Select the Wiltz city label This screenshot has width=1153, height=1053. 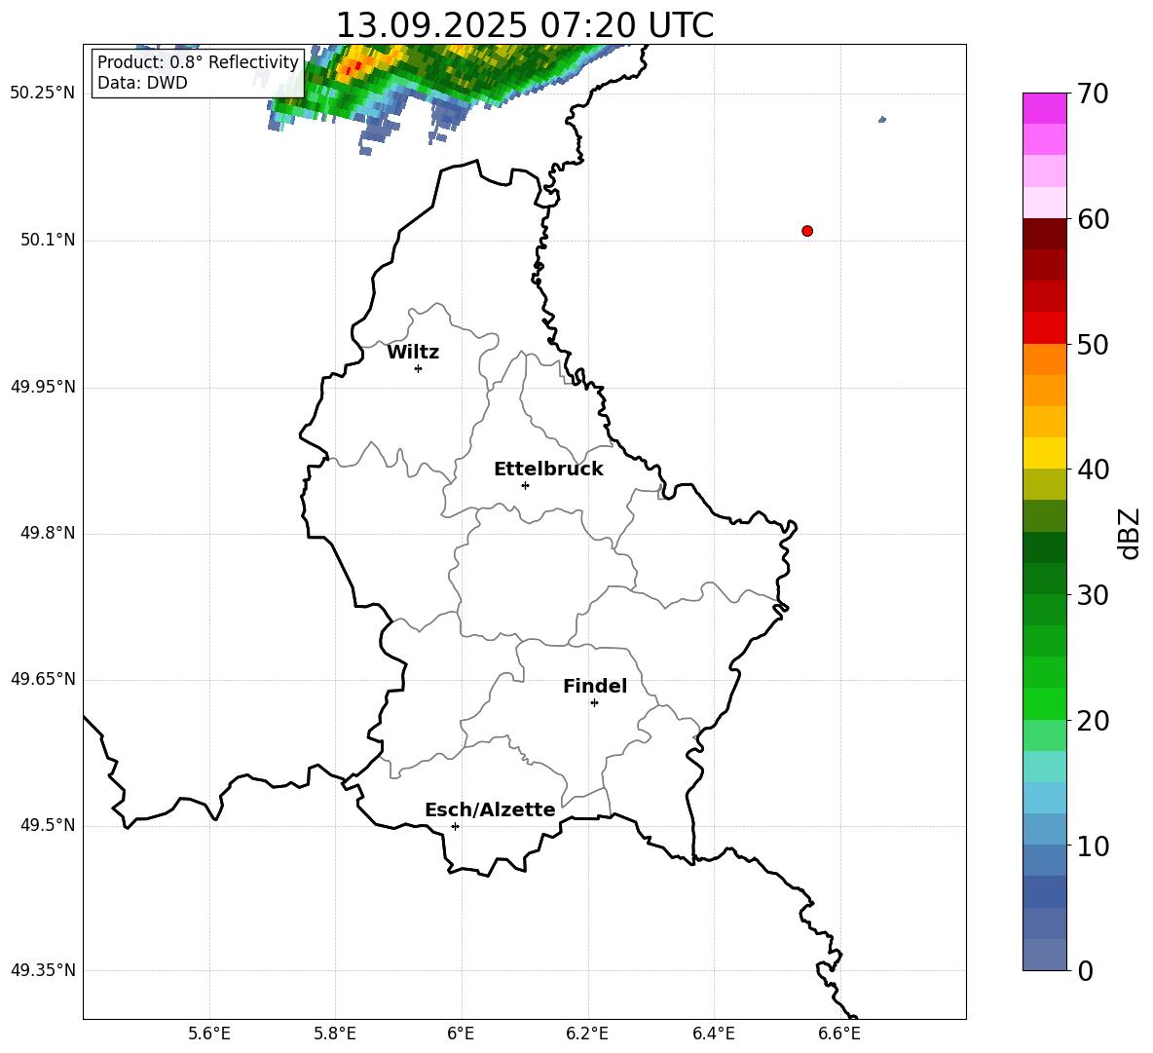413,353
